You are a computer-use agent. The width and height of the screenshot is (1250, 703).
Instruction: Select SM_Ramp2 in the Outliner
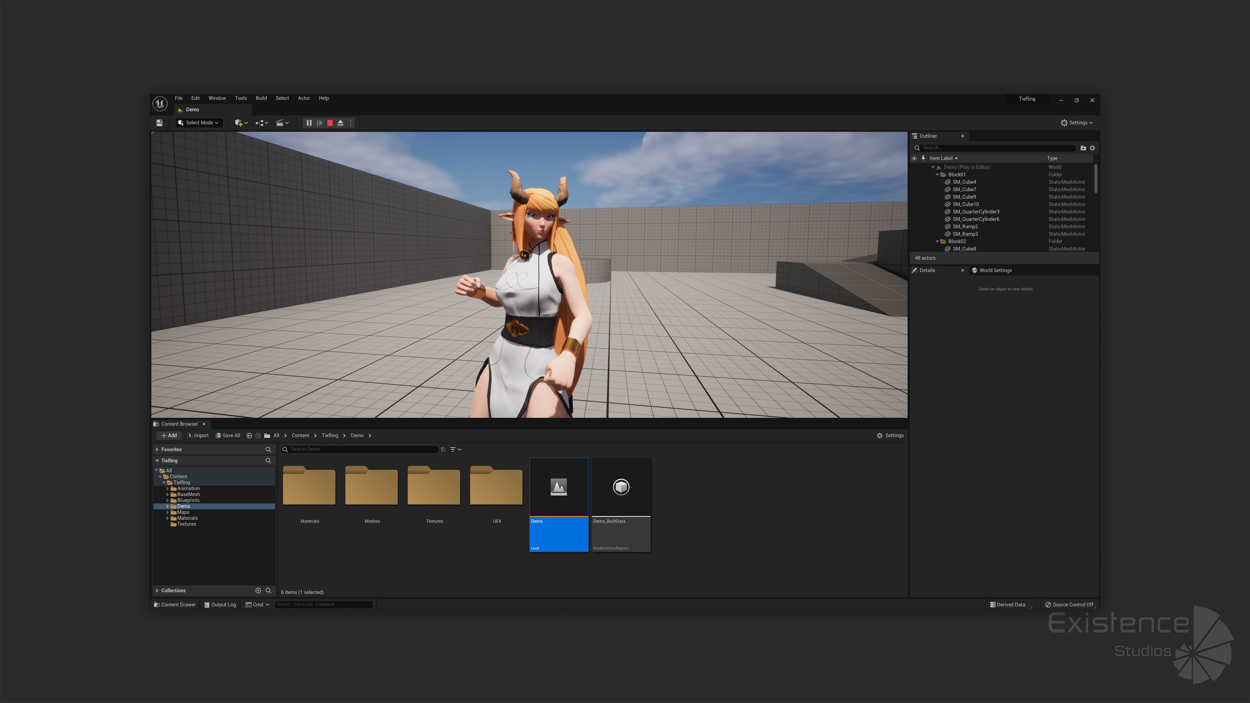pyautogui.click(x=965, y=227)
